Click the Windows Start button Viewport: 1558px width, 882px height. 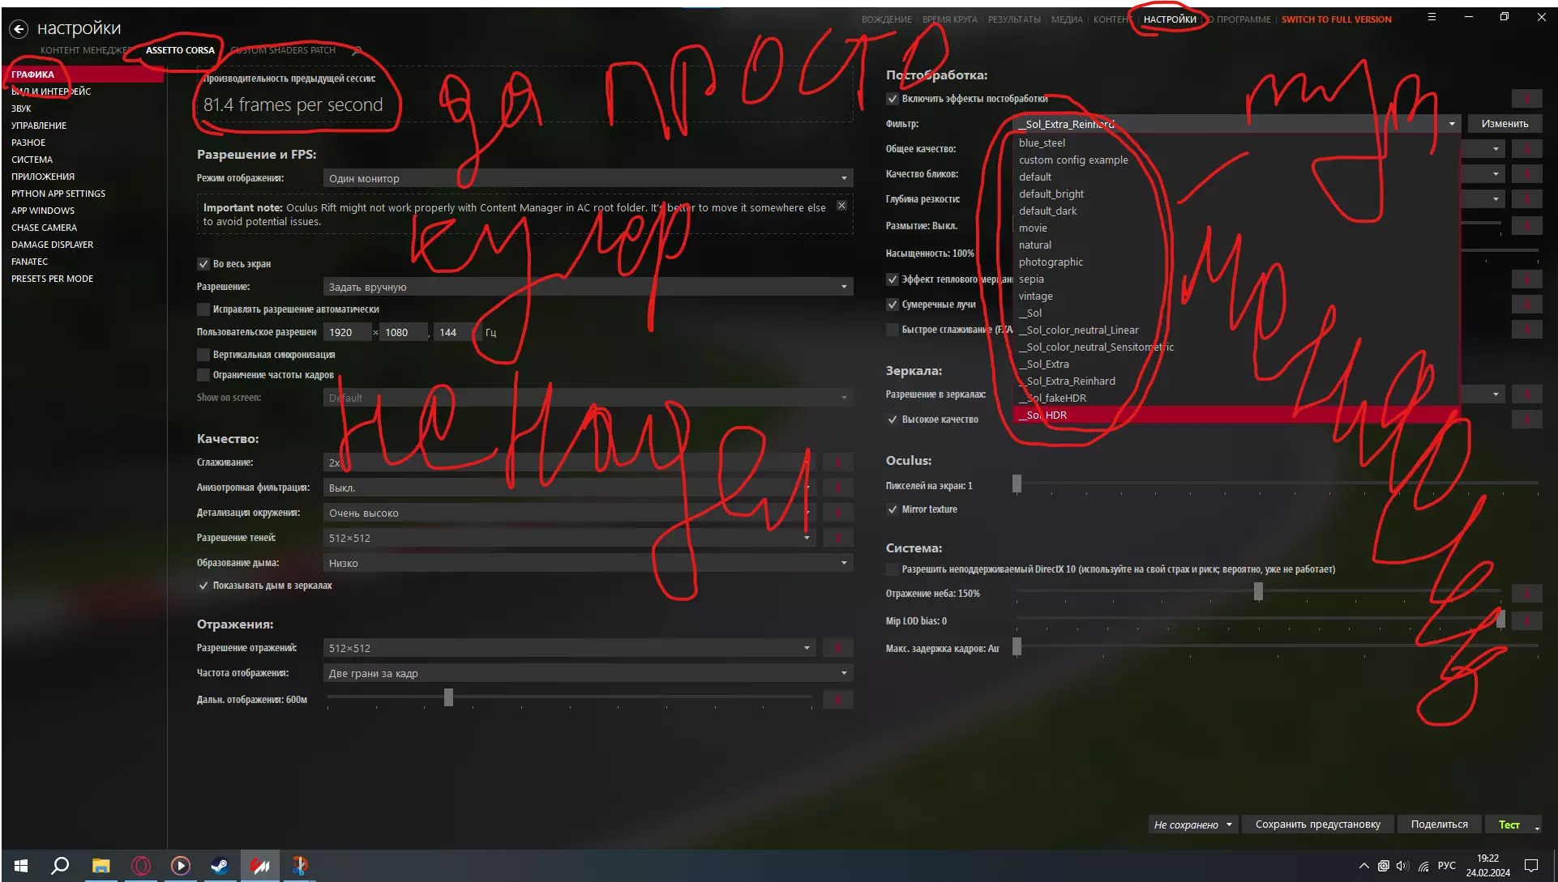coord(21,866)
